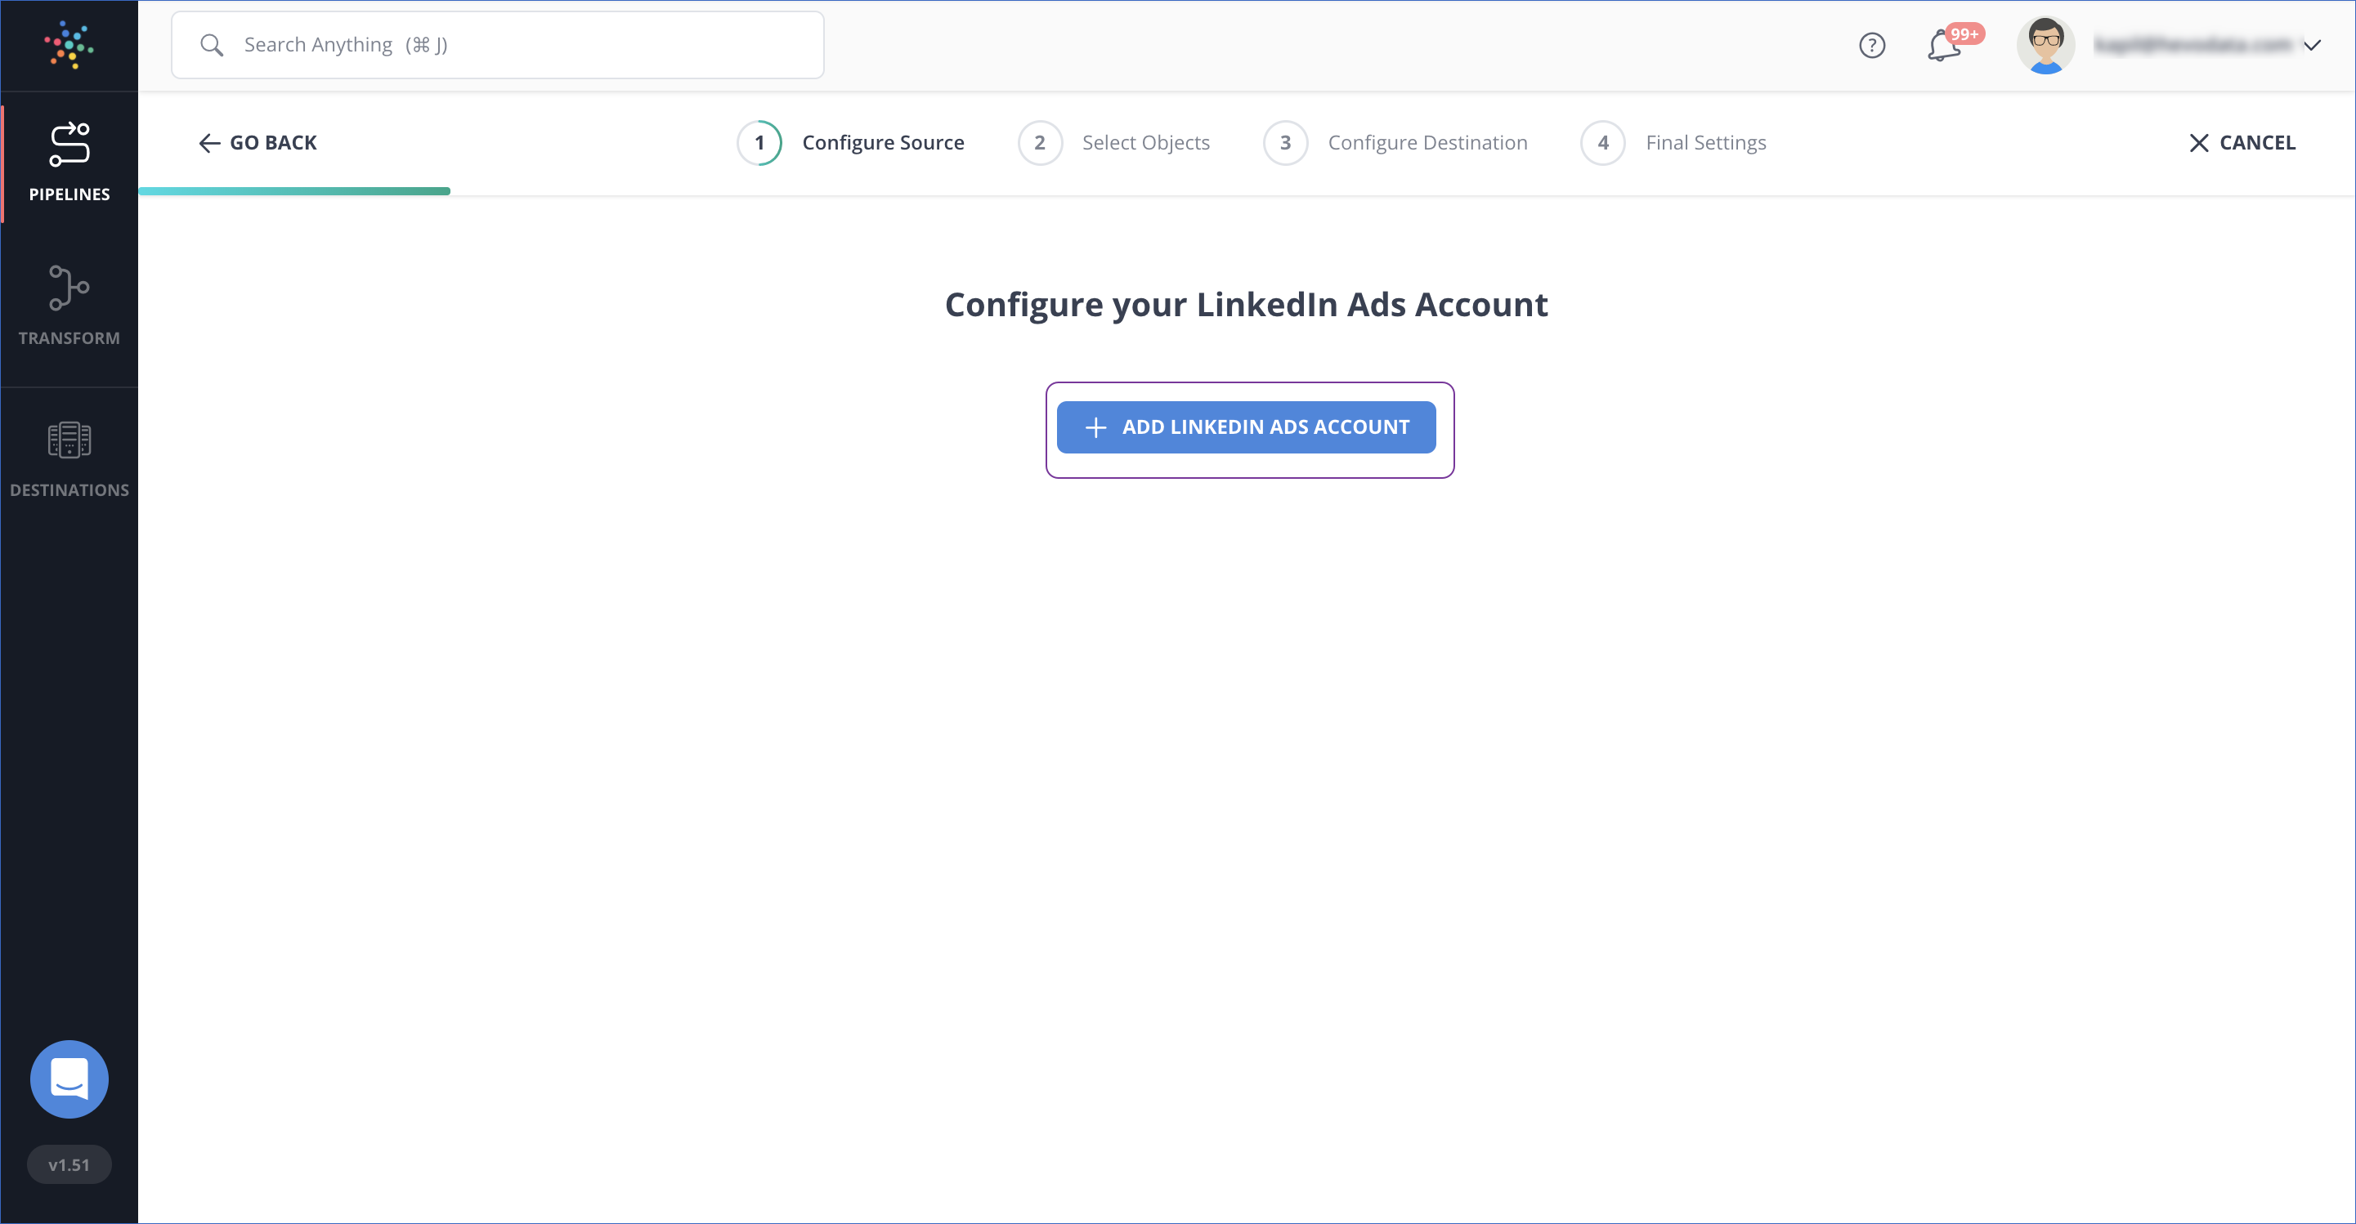Click the v1.51 version badge
The height and width of the screenshot is (1224, 2356).
pos(69,1164)
